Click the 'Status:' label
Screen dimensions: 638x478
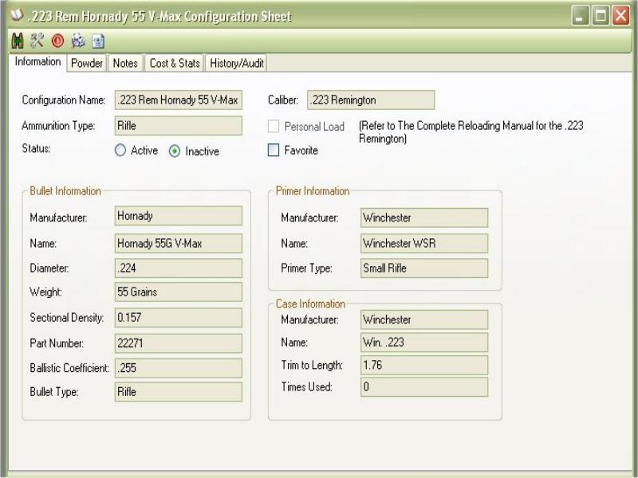click(36, 149)
